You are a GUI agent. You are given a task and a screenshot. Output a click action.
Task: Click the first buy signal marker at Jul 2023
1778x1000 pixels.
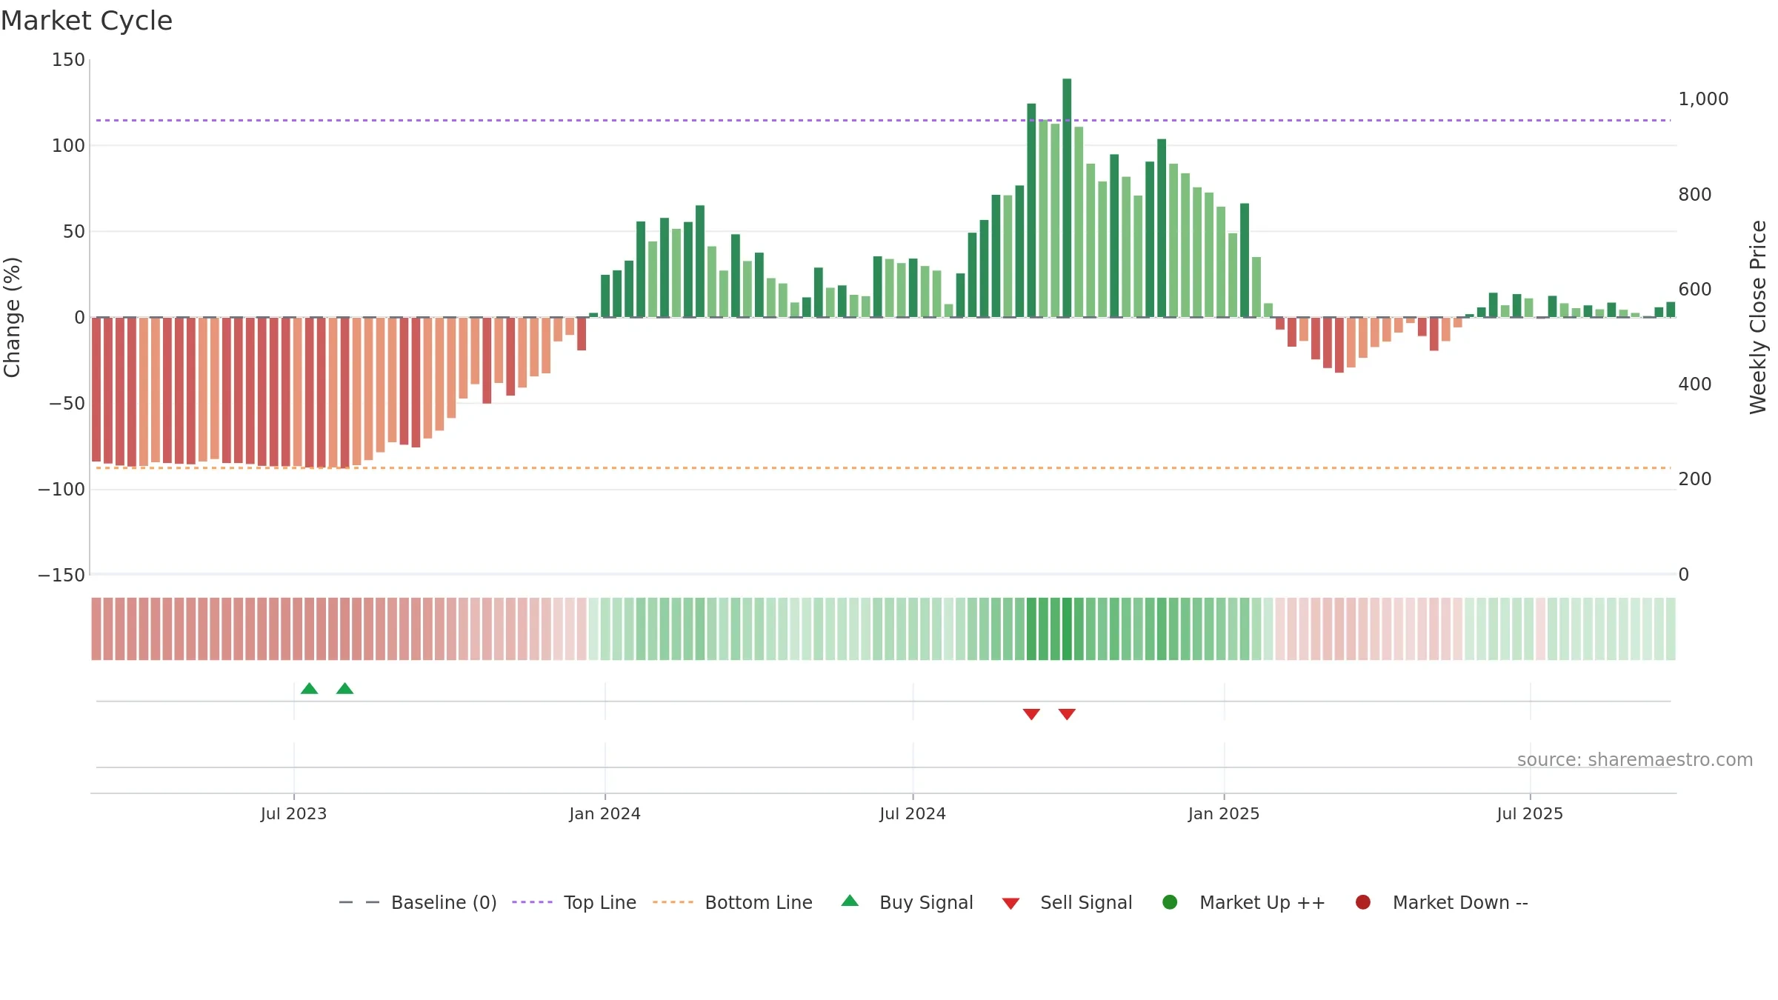pos(310,688)
